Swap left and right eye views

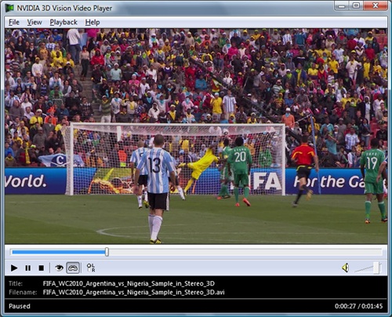coord(91,268)
